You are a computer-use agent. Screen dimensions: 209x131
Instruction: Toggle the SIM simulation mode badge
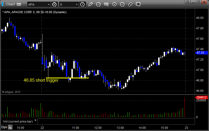(19, 4)
